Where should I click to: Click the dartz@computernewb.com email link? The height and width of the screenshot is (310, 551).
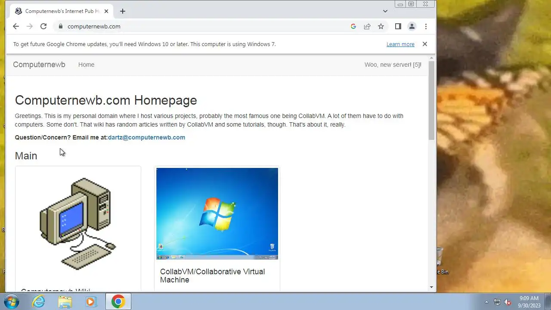click(x=146, y=137)
